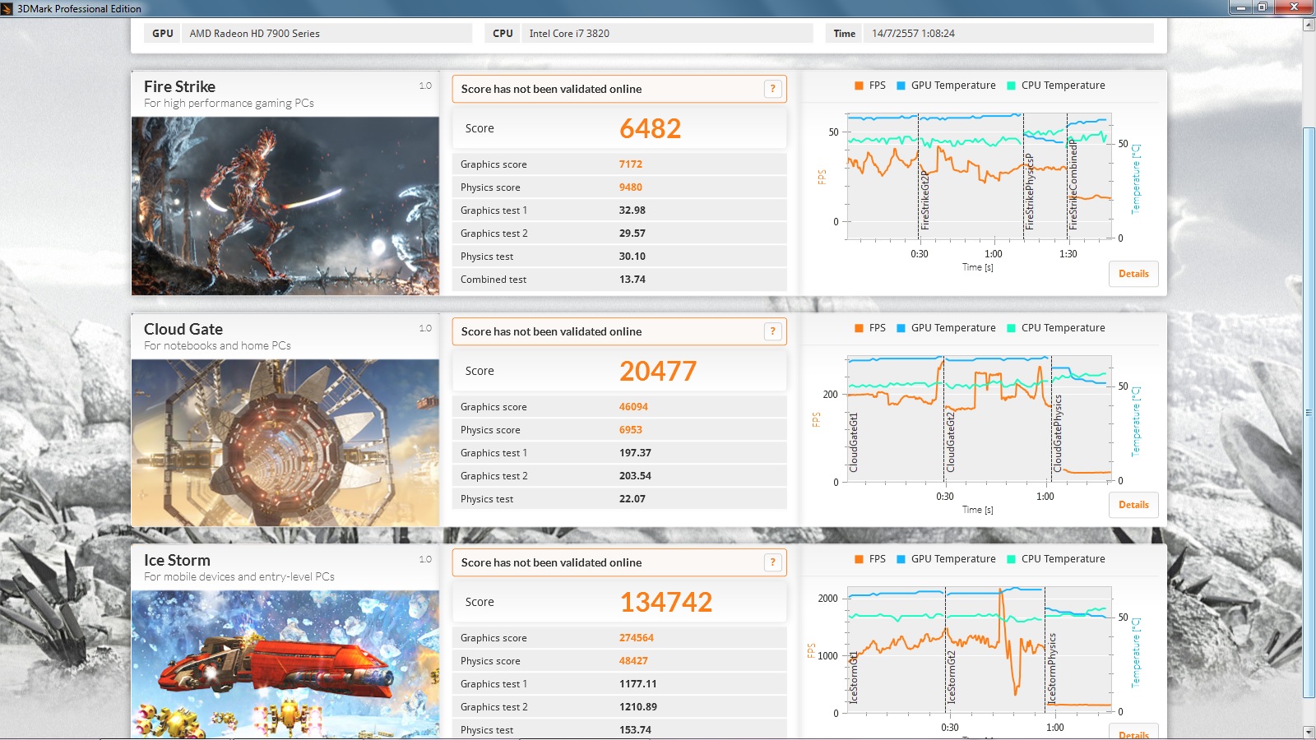Click the Fire Strike Physics test value 30.10
1316x740 pixels.
(633, 257)
